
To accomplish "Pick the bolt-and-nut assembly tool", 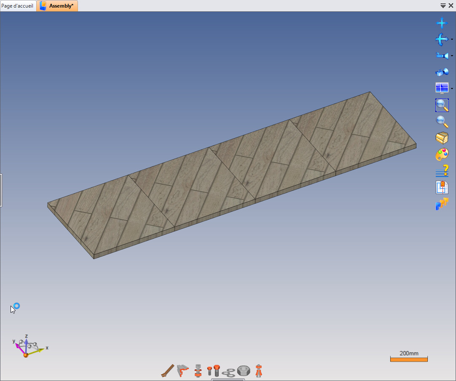I will point(198,371).
